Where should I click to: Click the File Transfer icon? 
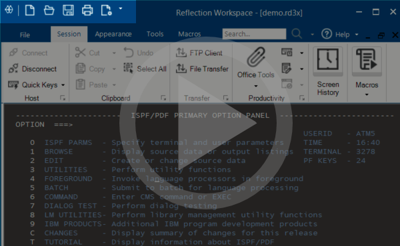coord(181,68)
